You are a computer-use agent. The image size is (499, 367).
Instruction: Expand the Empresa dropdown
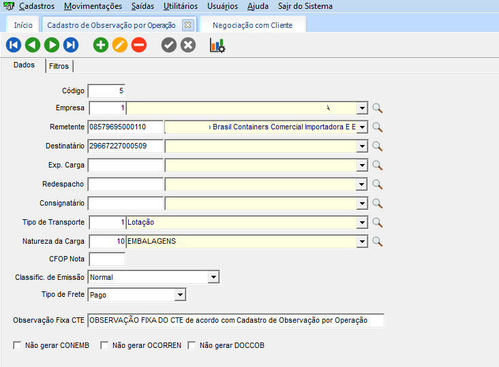(x=362, y=108)
